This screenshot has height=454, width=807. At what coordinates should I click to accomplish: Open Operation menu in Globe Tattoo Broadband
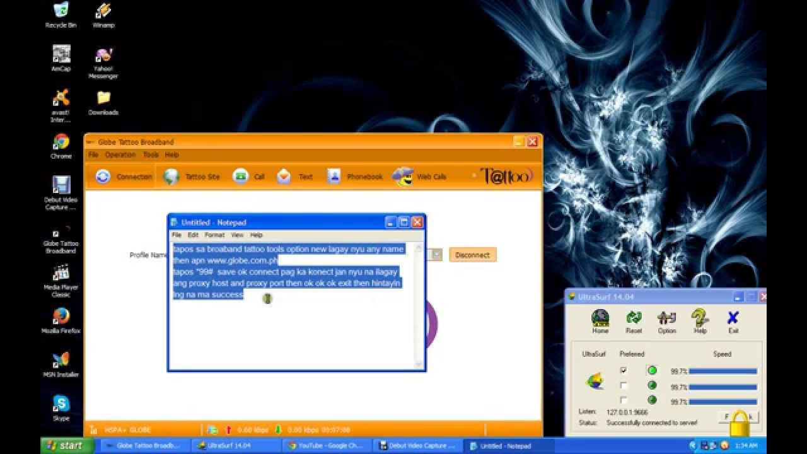(x=120, y=154)
